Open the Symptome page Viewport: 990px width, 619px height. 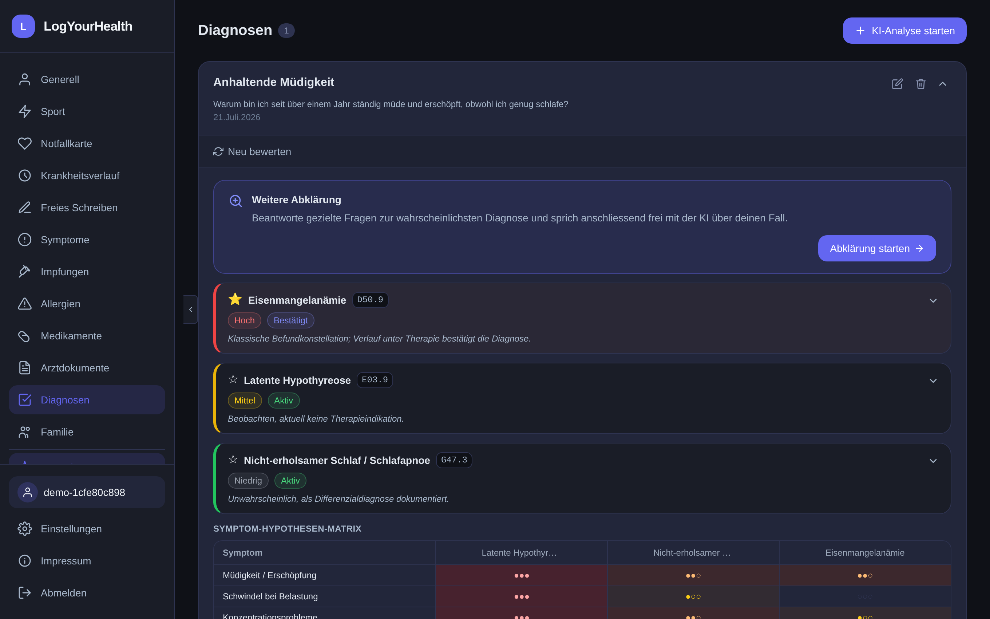point(87,240)
